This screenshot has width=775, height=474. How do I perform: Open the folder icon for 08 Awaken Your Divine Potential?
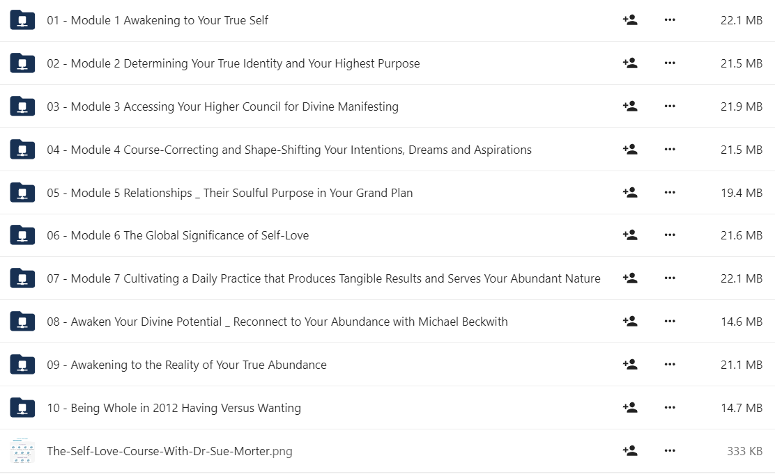click(x=22, y=322)
